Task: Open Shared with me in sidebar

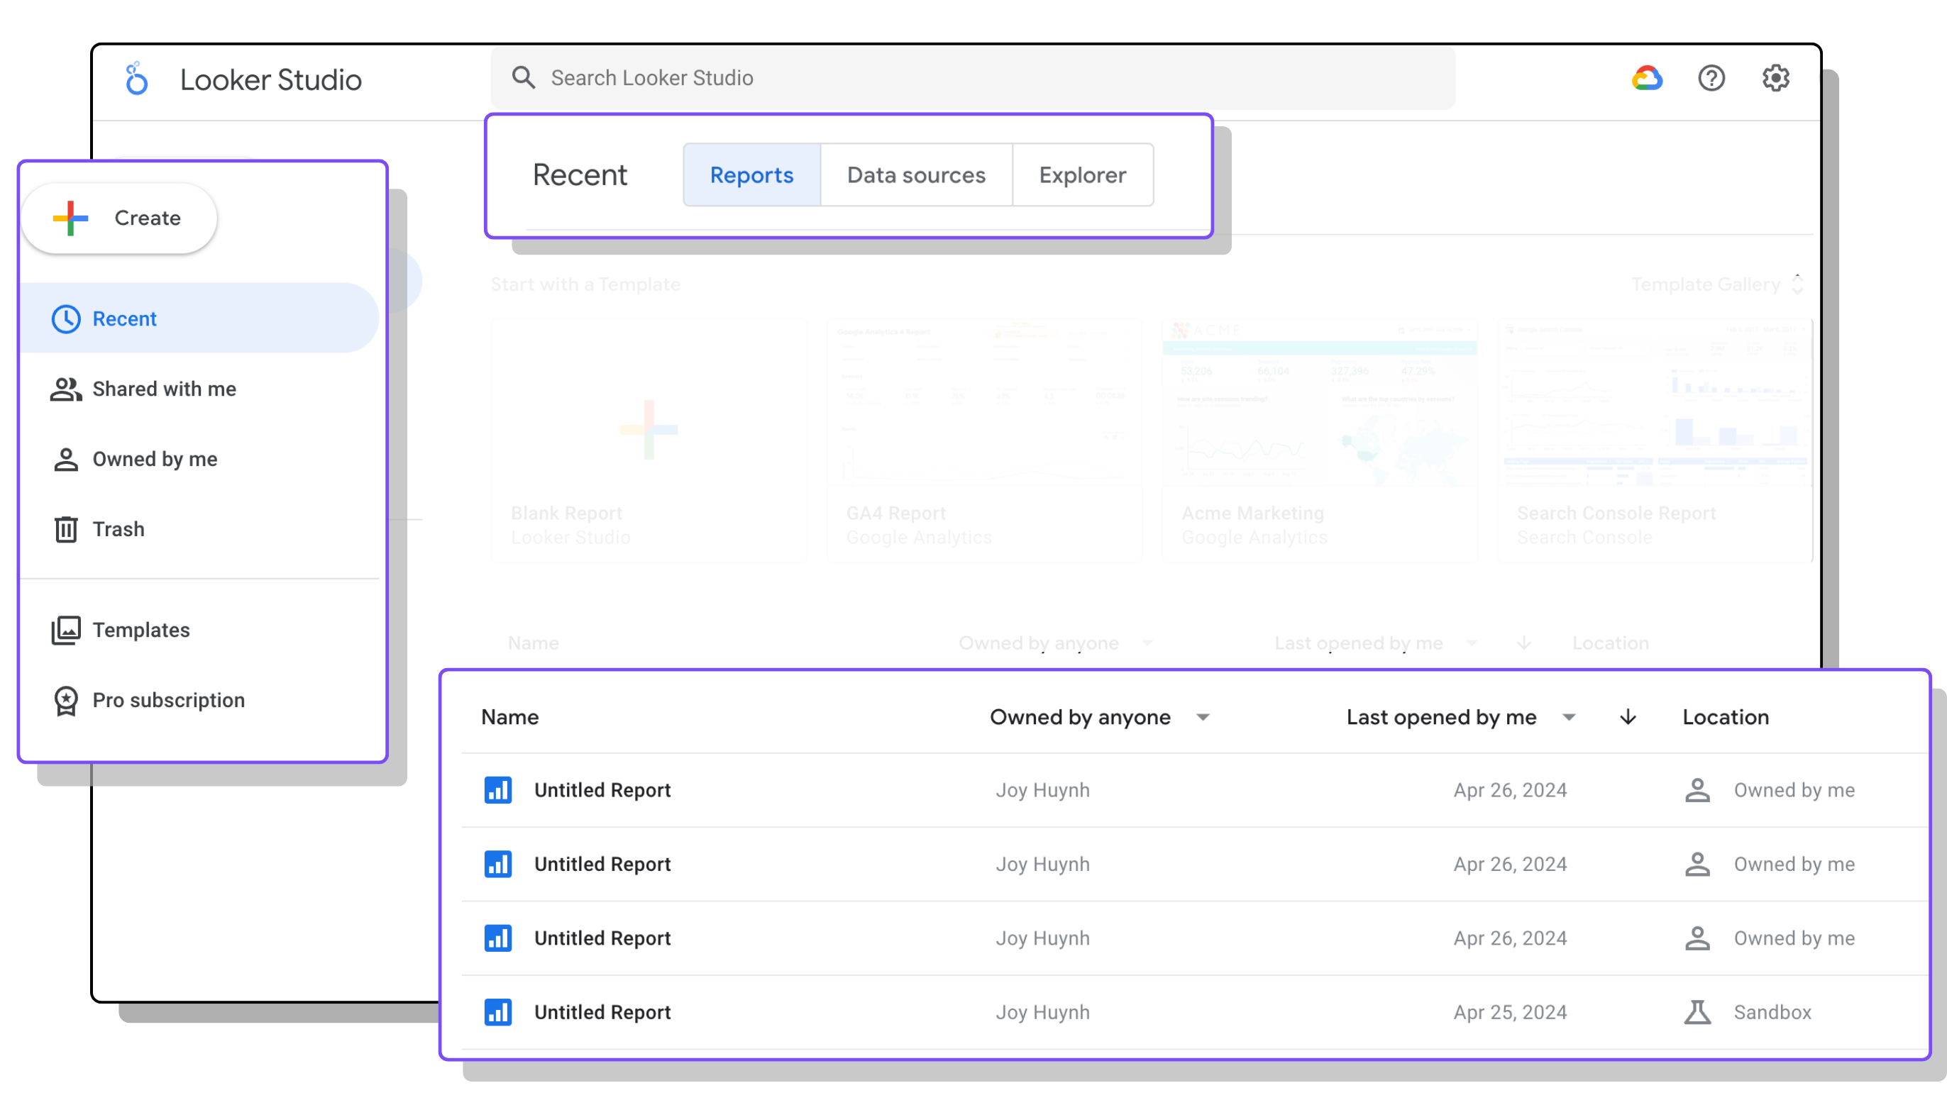Action: pyautogui.click(x=164, y=389)
